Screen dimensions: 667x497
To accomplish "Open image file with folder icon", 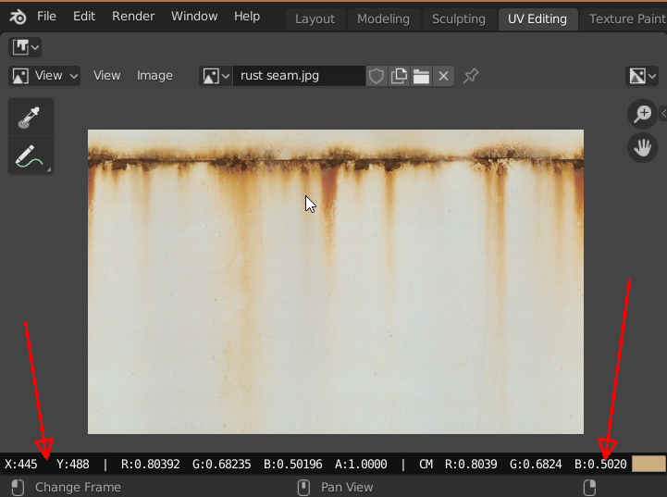I will coord(421,76).
